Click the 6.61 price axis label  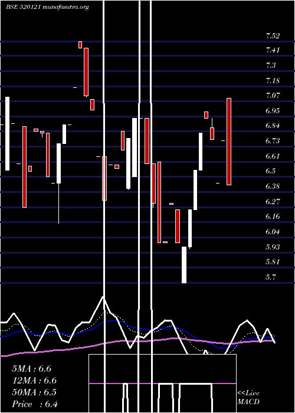pyautogui.click(x=273, y=156)
